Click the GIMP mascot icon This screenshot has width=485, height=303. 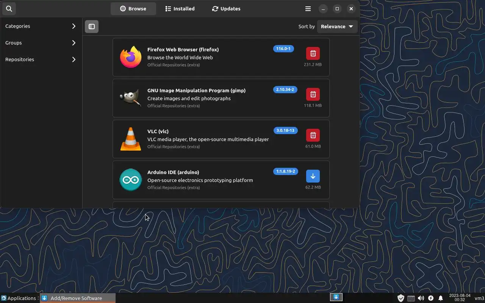pyautogui.click(x=131, y=98)
